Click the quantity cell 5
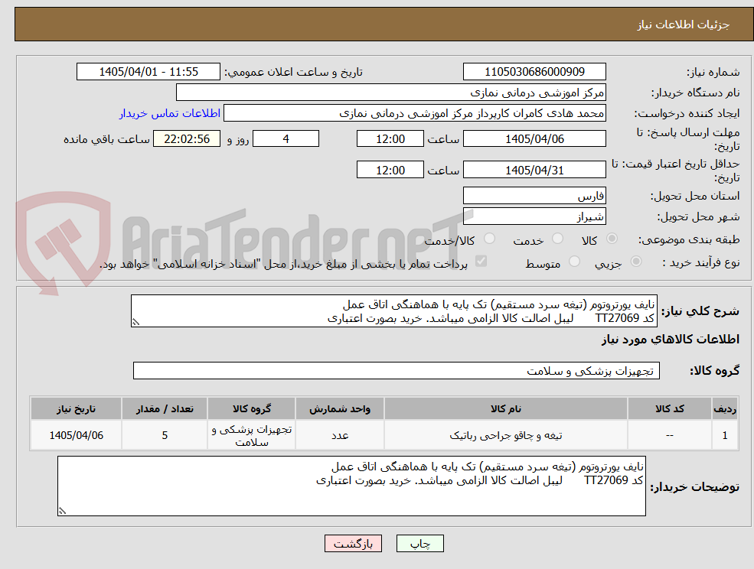Screen dimensions: 754x569 click(165, 435)
